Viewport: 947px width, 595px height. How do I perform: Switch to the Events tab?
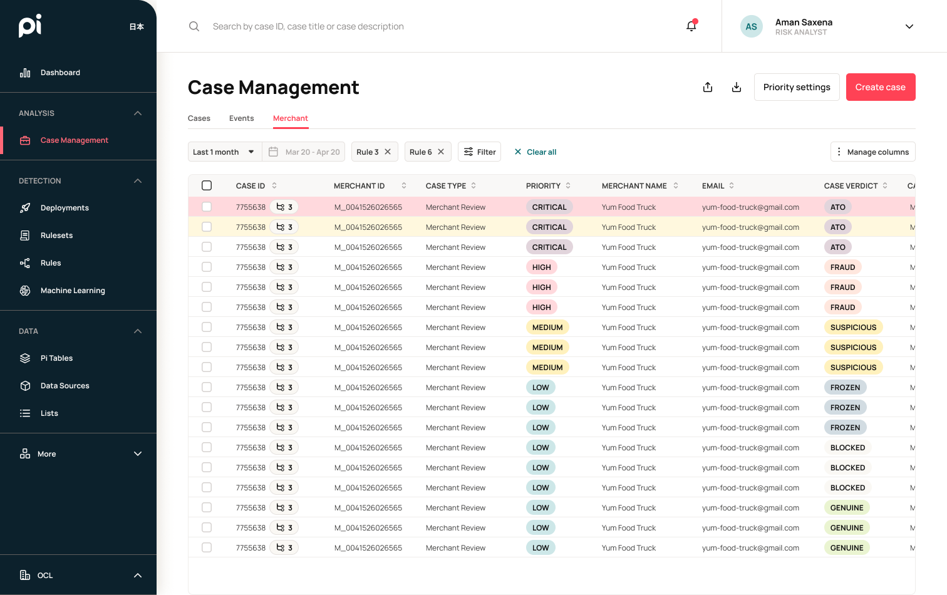241,118
